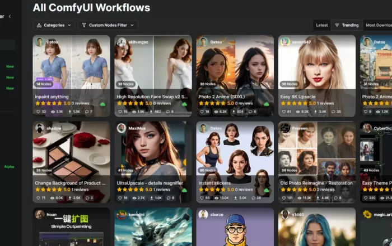Open shadow's profile avatar
Viewport: 392px width, 246px height.
click(40, 128)
